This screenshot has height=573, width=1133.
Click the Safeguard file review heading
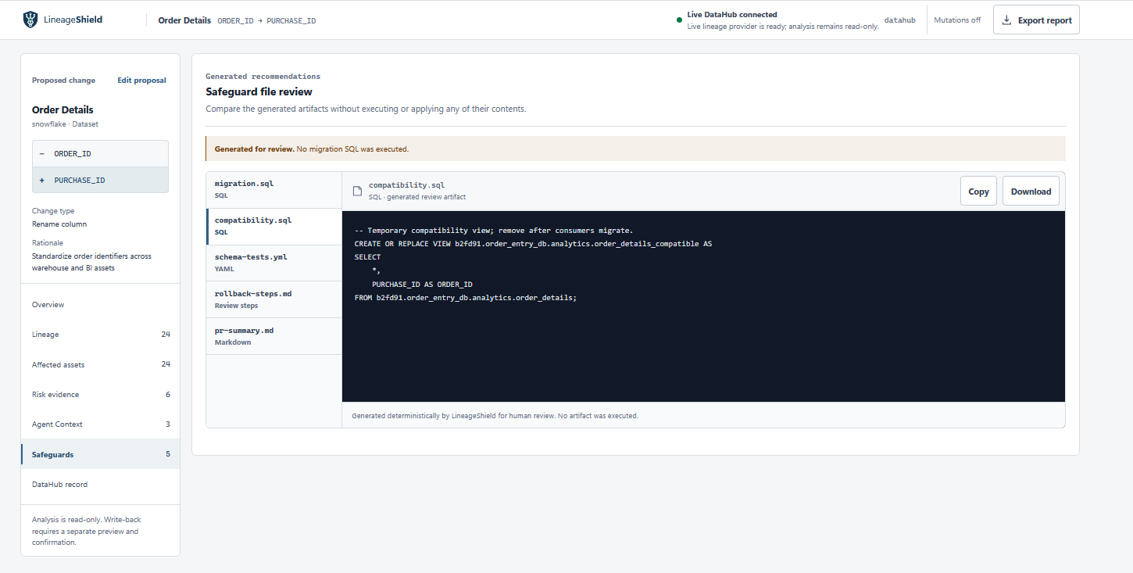point(259,91)
